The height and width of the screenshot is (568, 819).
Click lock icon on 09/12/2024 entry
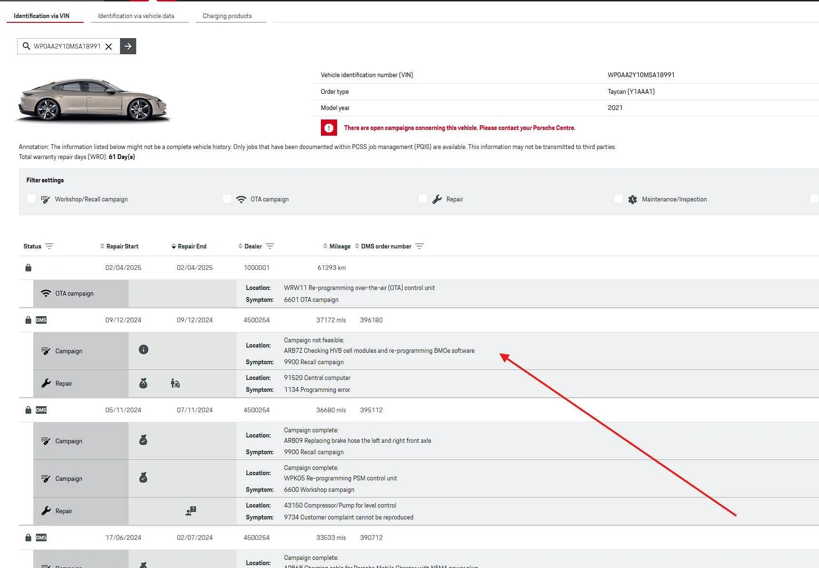(28, 320)
